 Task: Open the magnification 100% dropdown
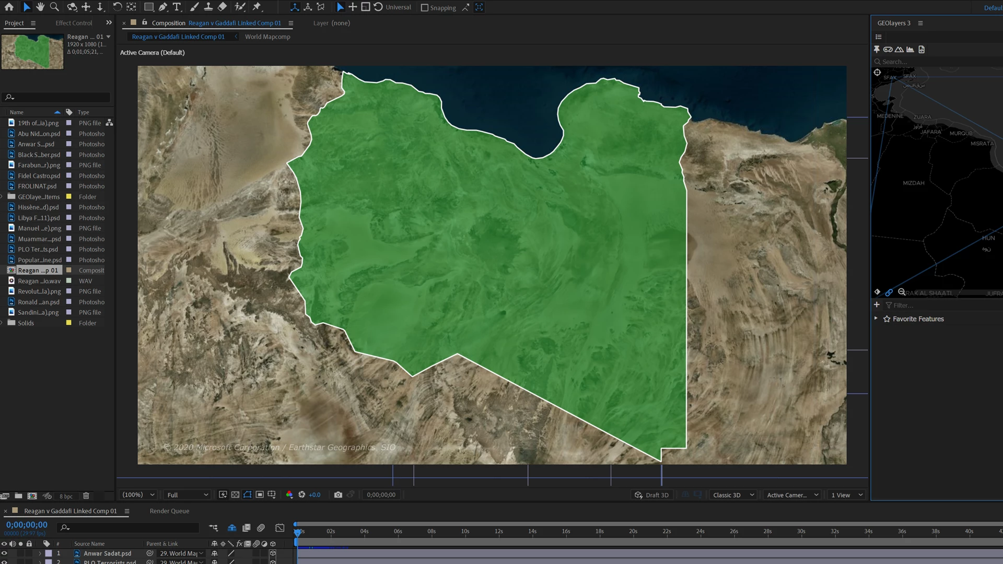(x=138, y=495)
